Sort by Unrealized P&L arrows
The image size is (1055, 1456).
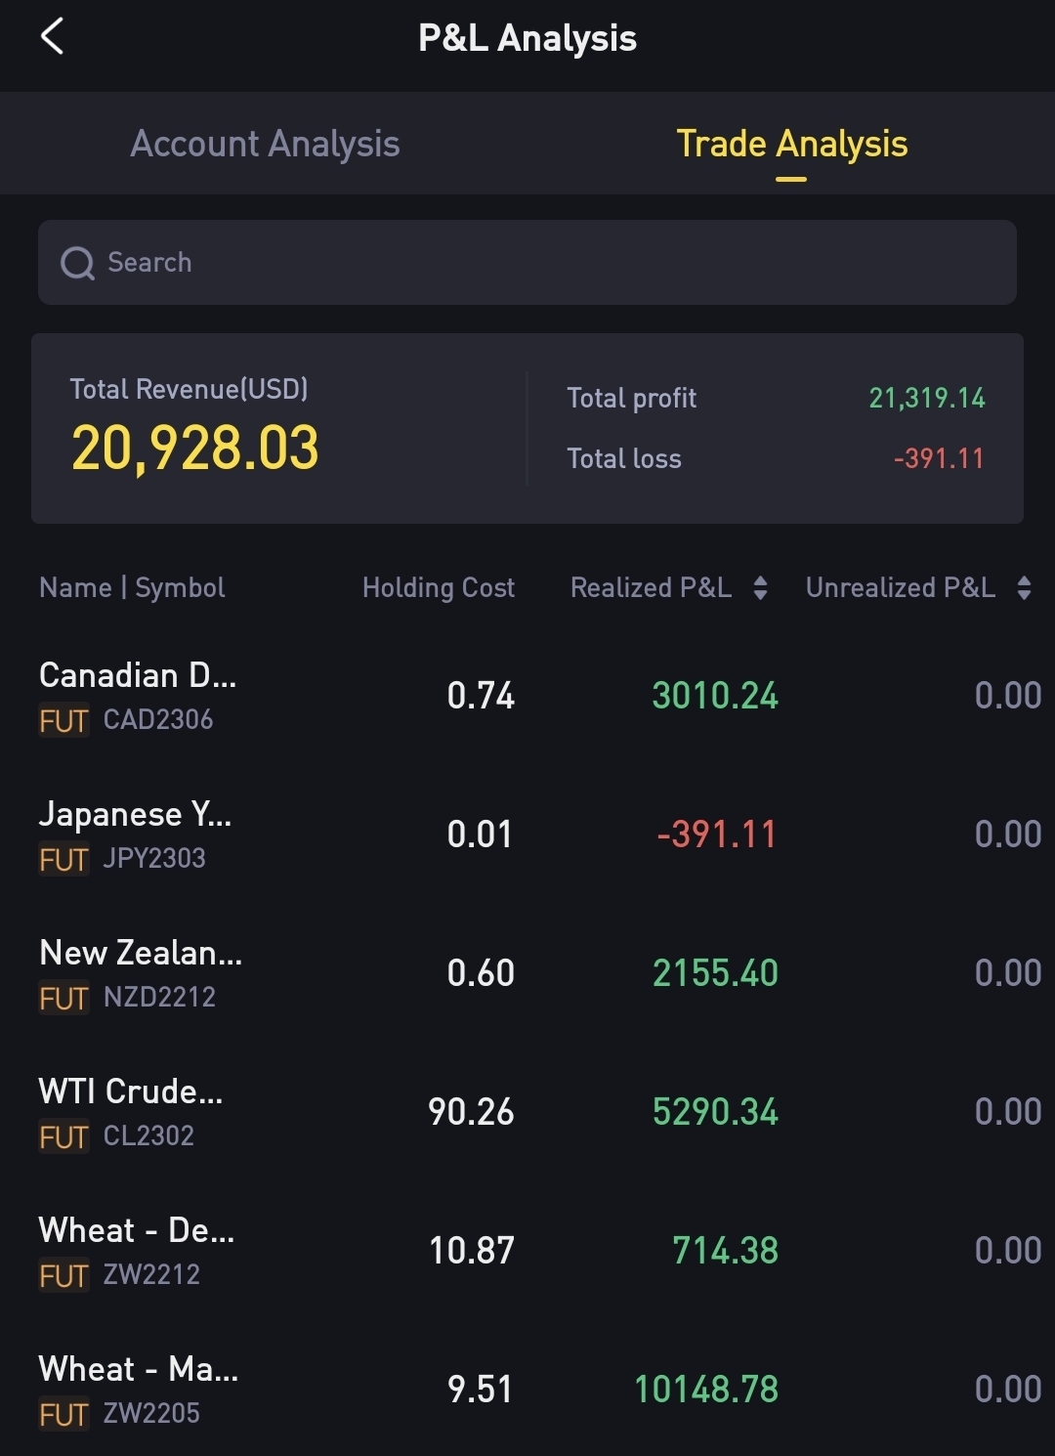click(1024, 587)
